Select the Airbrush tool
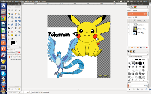151x94 pixels. coord(16,32)
